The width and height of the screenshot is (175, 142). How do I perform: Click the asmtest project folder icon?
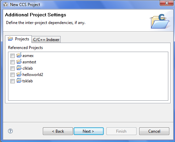pyautogui.click(x=19, y=62)
